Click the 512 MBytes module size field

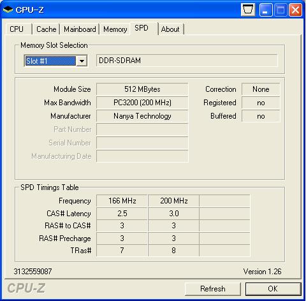(142, 89)
